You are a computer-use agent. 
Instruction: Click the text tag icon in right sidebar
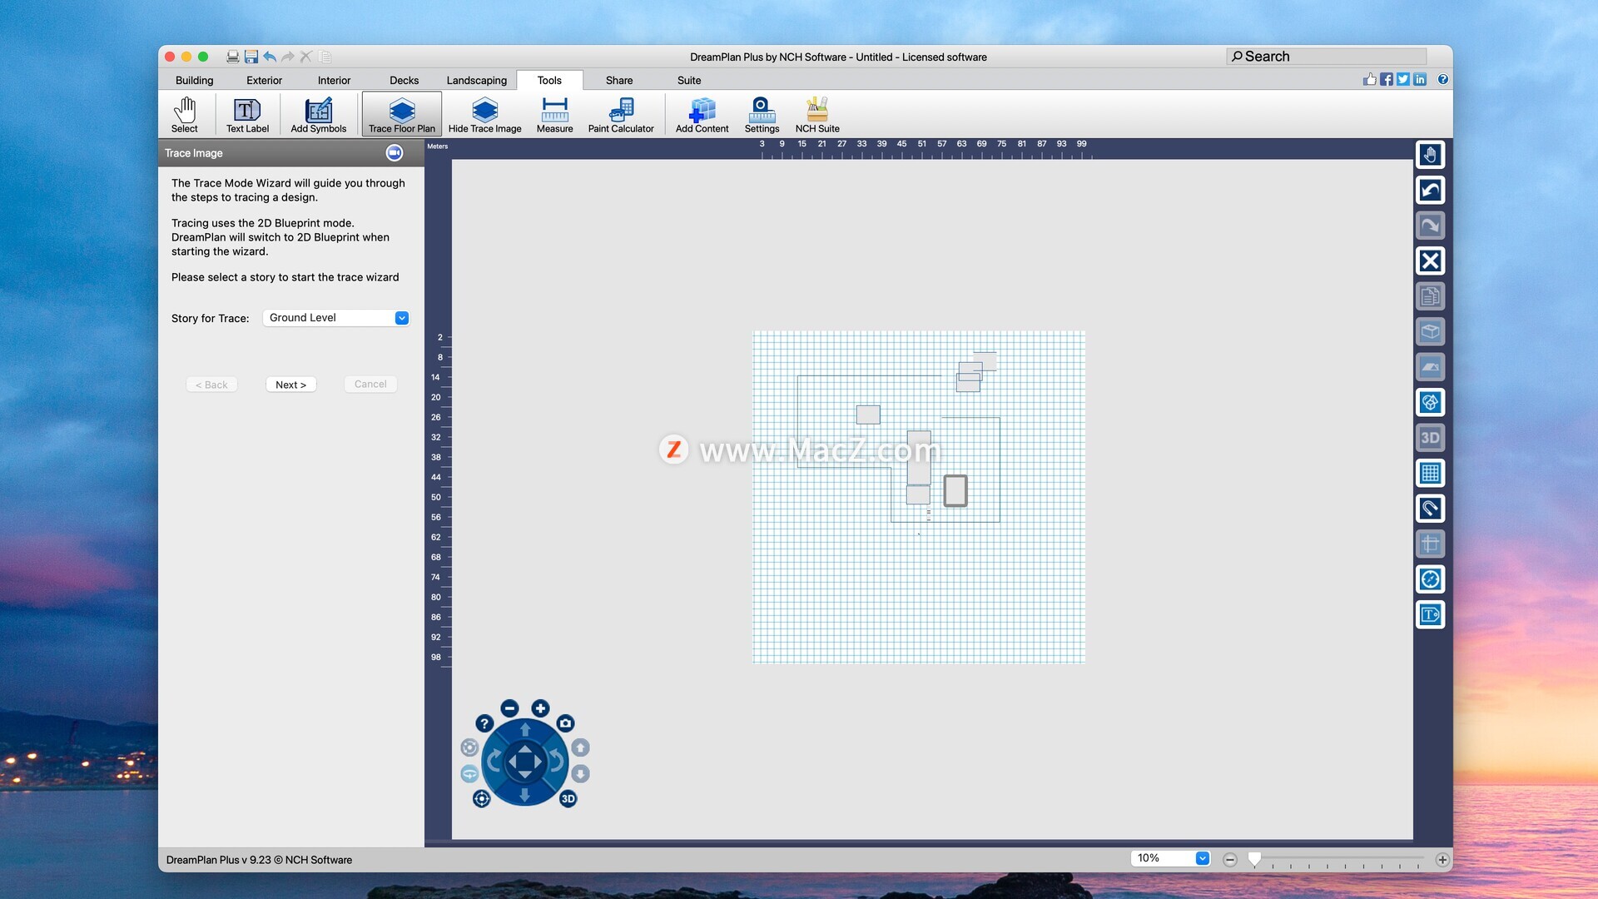click(x=1430, y=615)
